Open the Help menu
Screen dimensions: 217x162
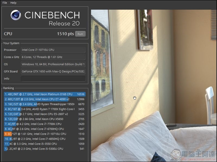pos(13,3)
